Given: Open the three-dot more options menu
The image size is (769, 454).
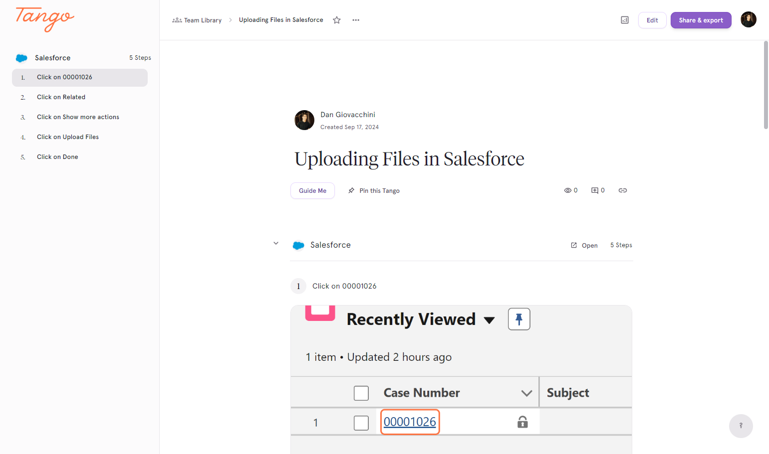Looking at the screenshot, I should click(356, 20).
